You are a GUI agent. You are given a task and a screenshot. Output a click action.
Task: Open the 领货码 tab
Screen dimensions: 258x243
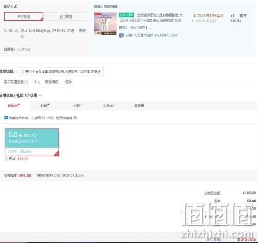point(139,106)
